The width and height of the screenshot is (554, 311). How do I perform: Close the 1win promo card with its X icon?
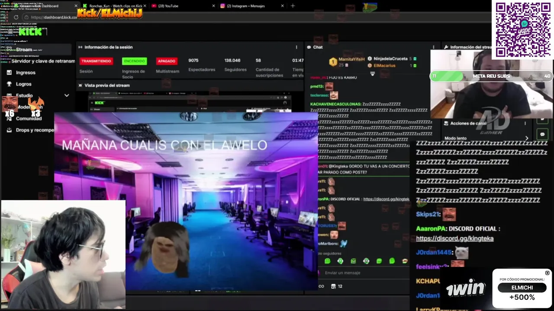(547, 273)
